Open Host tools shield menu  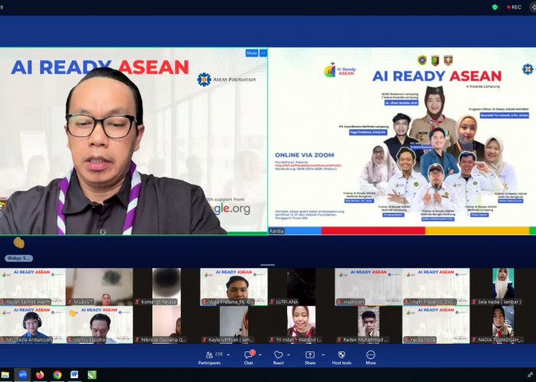pyautogui.click(x=341, y=355)
